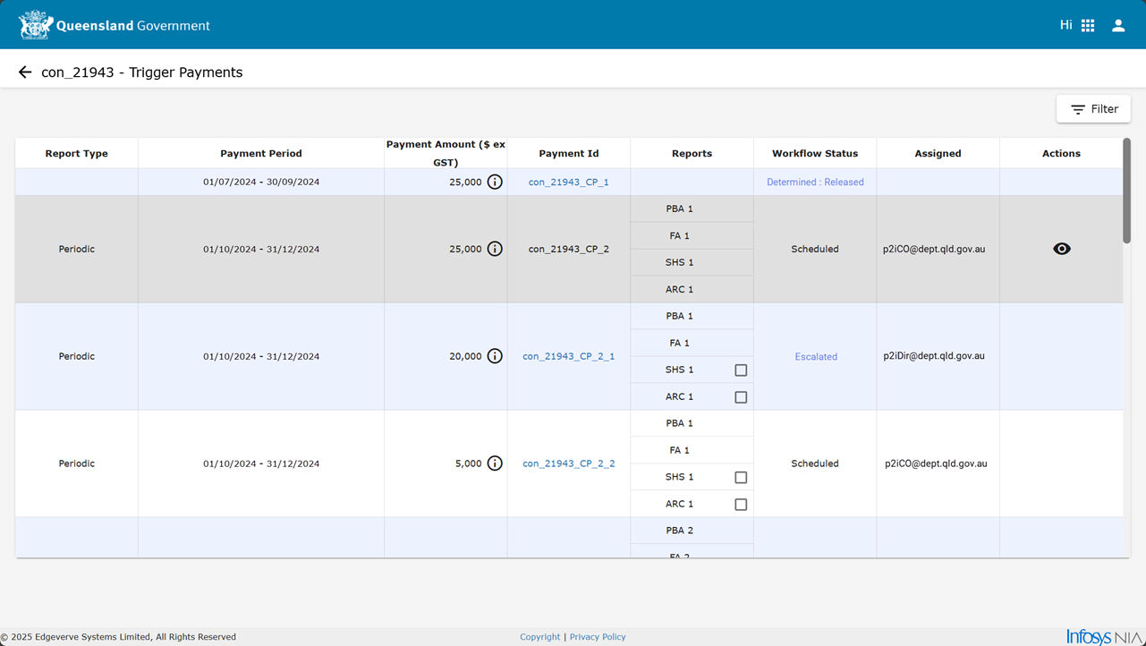Show info for the 20,000 payment amount
Screen dimensions: 1146x646
coord(495,356)
